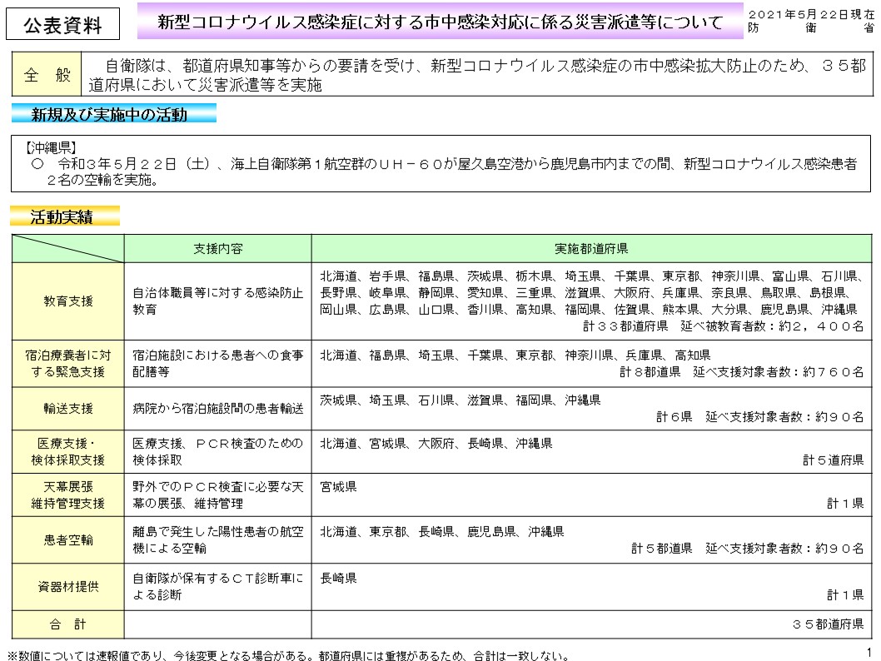Click the 35都道府県 total cell
This screenshot has width=881, height=661.
pos(827,624)
